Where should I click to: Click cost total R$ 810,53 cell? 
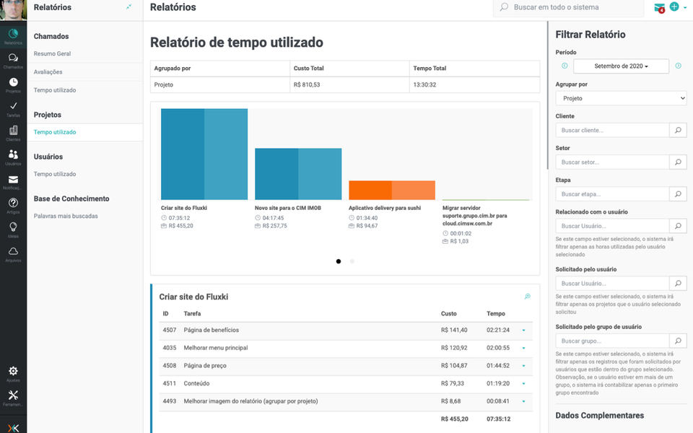349,85
